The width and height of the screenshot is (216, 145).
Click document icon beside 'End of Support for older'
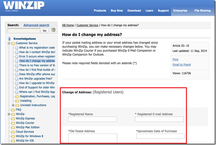pos(17,87)
